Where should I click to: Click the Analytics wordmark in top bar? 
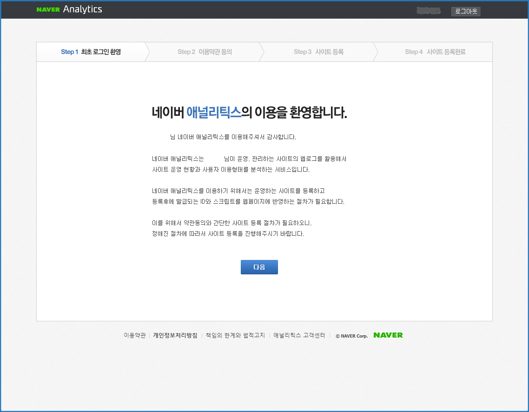coord(82,9)
